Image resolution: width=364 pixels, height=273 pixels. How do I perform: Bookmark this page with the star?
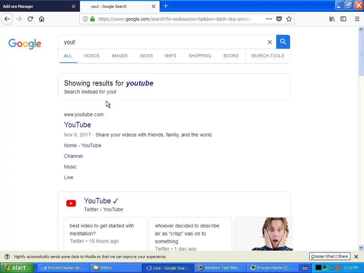pyautogui.click(x=289, y=19)
